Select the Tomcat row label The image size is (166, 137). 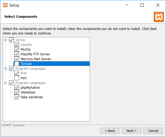[26, 64]
